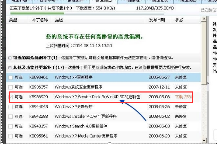
Task: Click the date 2007-12-11
Action: pos(159,87)
